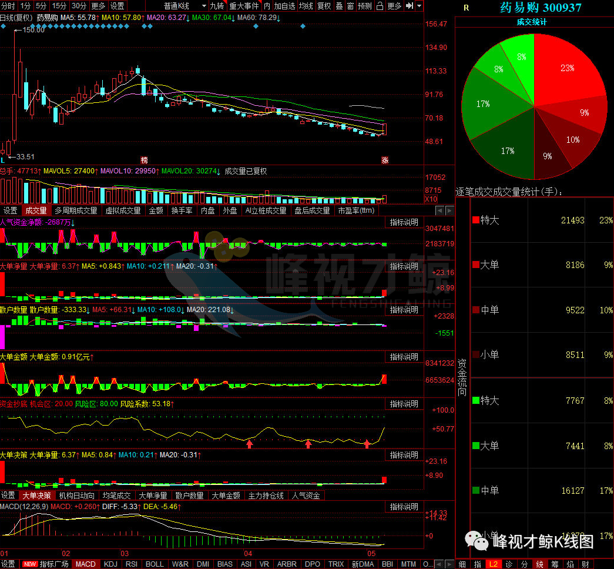Screen dimensions: 614x569
Task: Click the 窗 window icon button
Action: tap(350, 6)
